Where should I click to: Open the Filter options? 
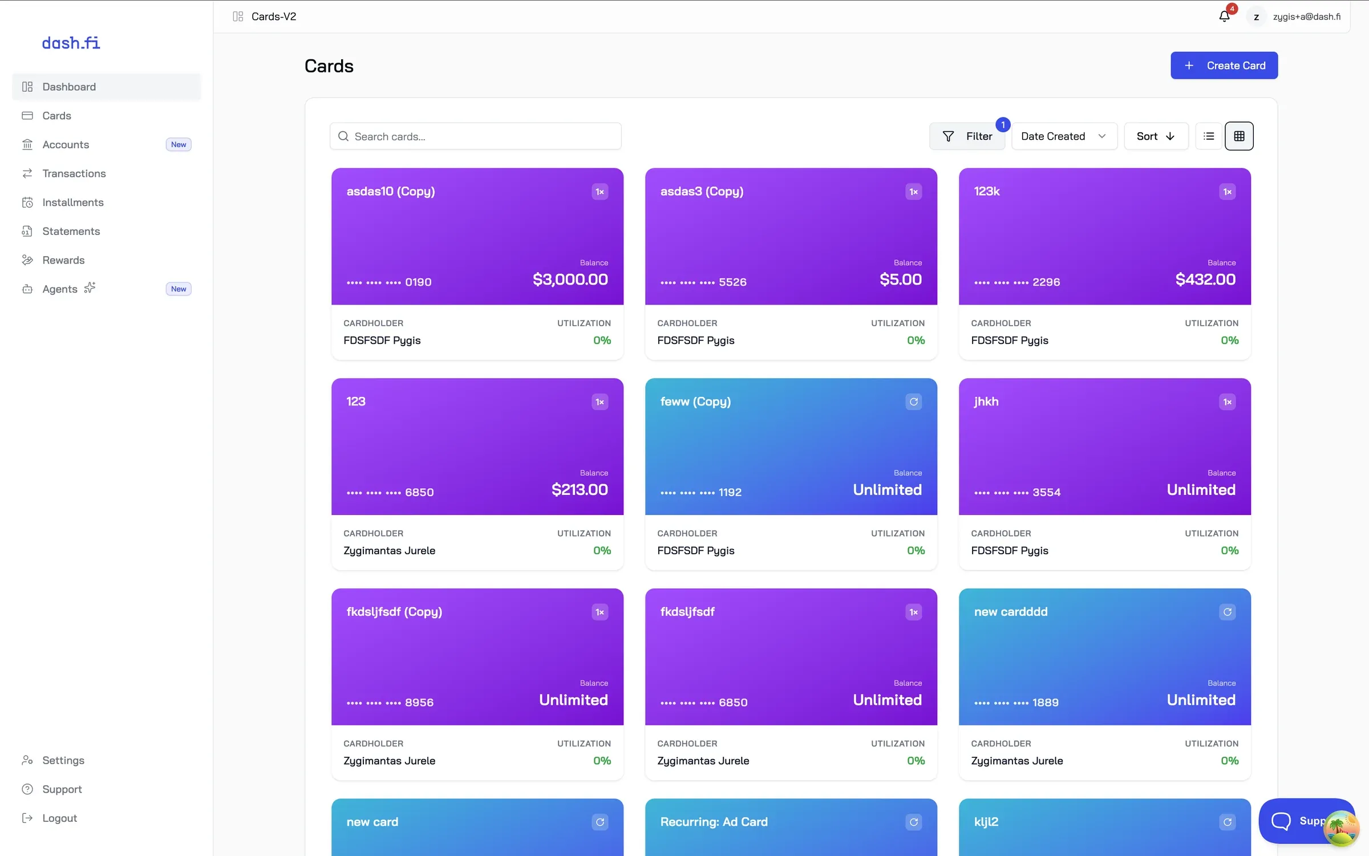(x=967, y=136)
